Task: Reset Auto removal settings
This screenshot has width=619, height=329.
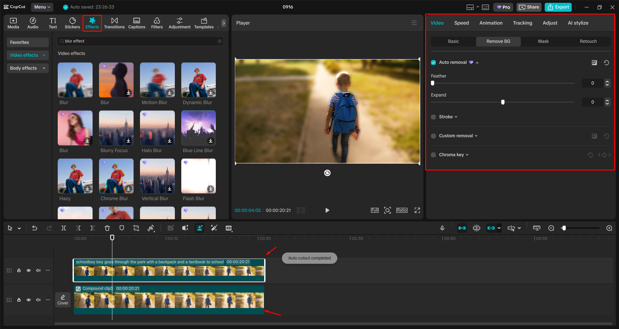Action: (606, 63)
